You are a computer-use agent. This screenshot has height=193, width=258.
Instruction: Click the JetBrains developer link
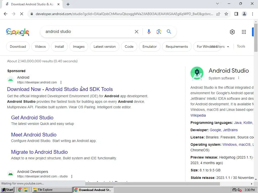(x=230, y=130)
